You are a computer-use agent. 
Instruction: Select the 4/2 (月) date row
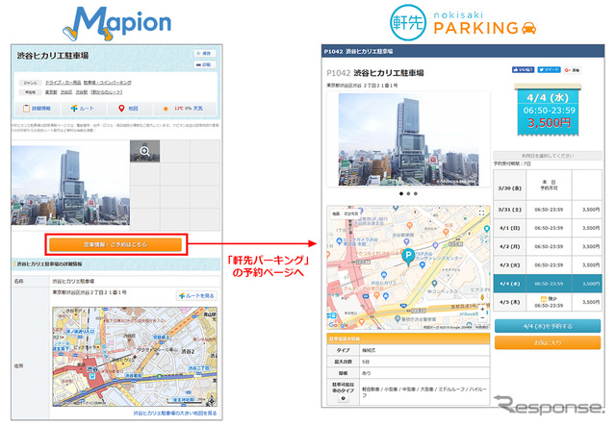[x=548, y=246]
